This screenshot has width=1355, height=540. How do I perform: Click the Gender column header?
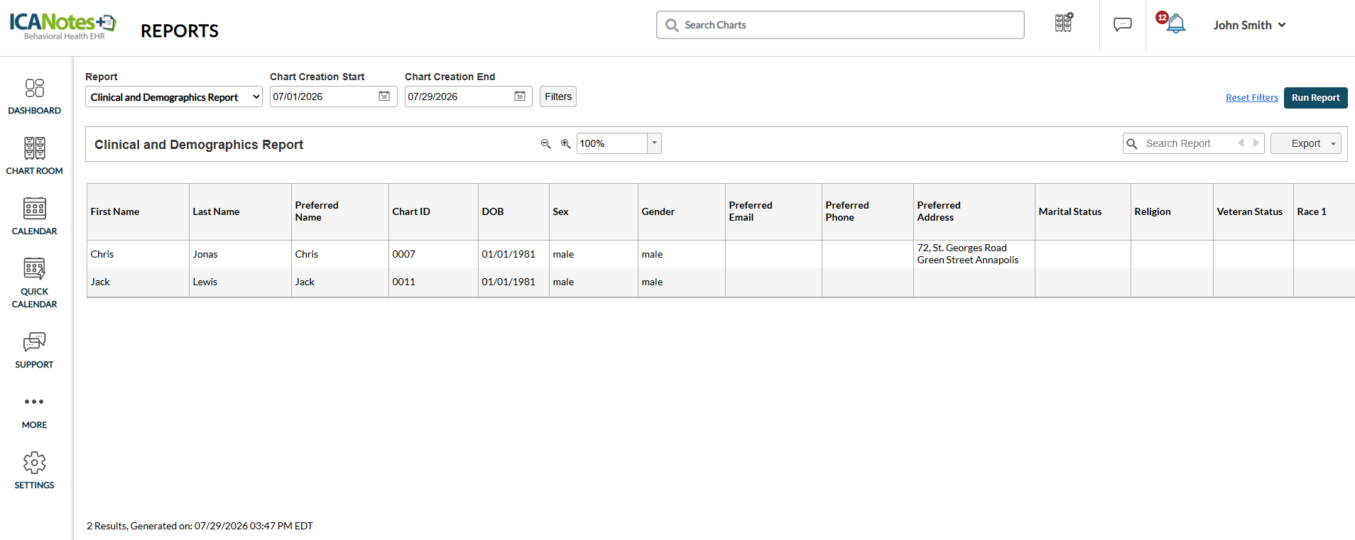coord(682,211)
